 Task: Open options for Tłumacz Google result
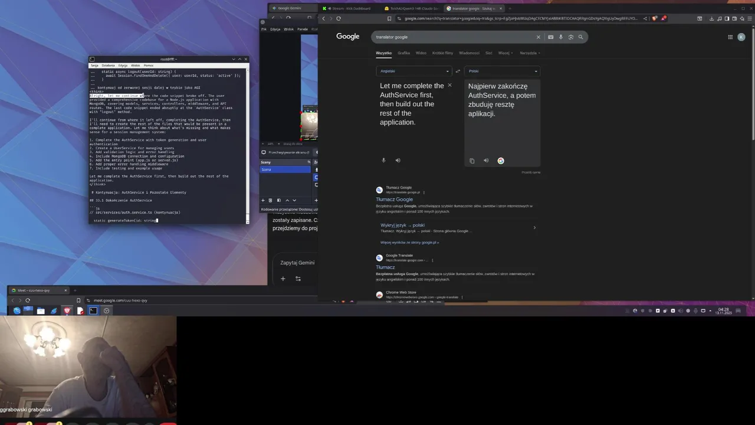pyautogui.click(x=424, y=192)
